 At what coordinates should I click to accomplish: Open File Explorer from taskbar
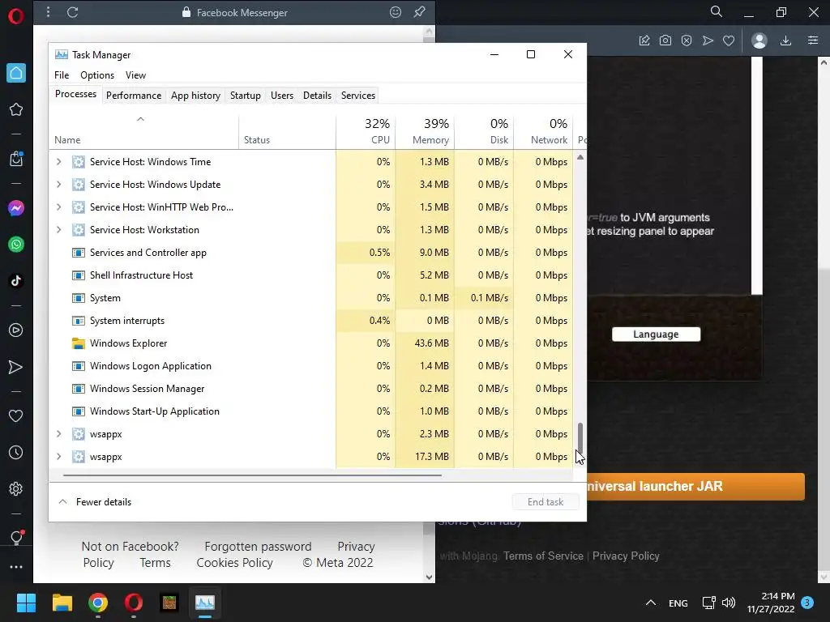(x=62, y=603)
